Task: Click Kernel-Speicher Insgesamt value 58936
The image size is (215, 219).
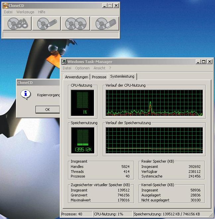Action: [195, 190]
